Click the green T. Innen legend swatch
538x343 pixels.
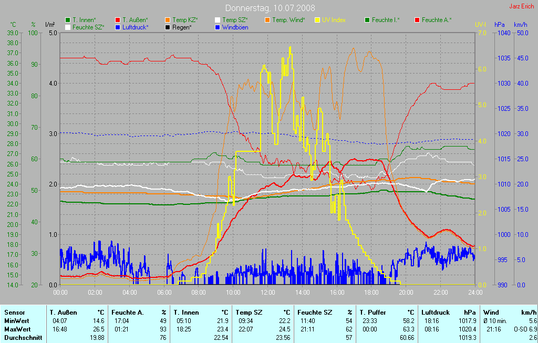click(x=68, y=20)
